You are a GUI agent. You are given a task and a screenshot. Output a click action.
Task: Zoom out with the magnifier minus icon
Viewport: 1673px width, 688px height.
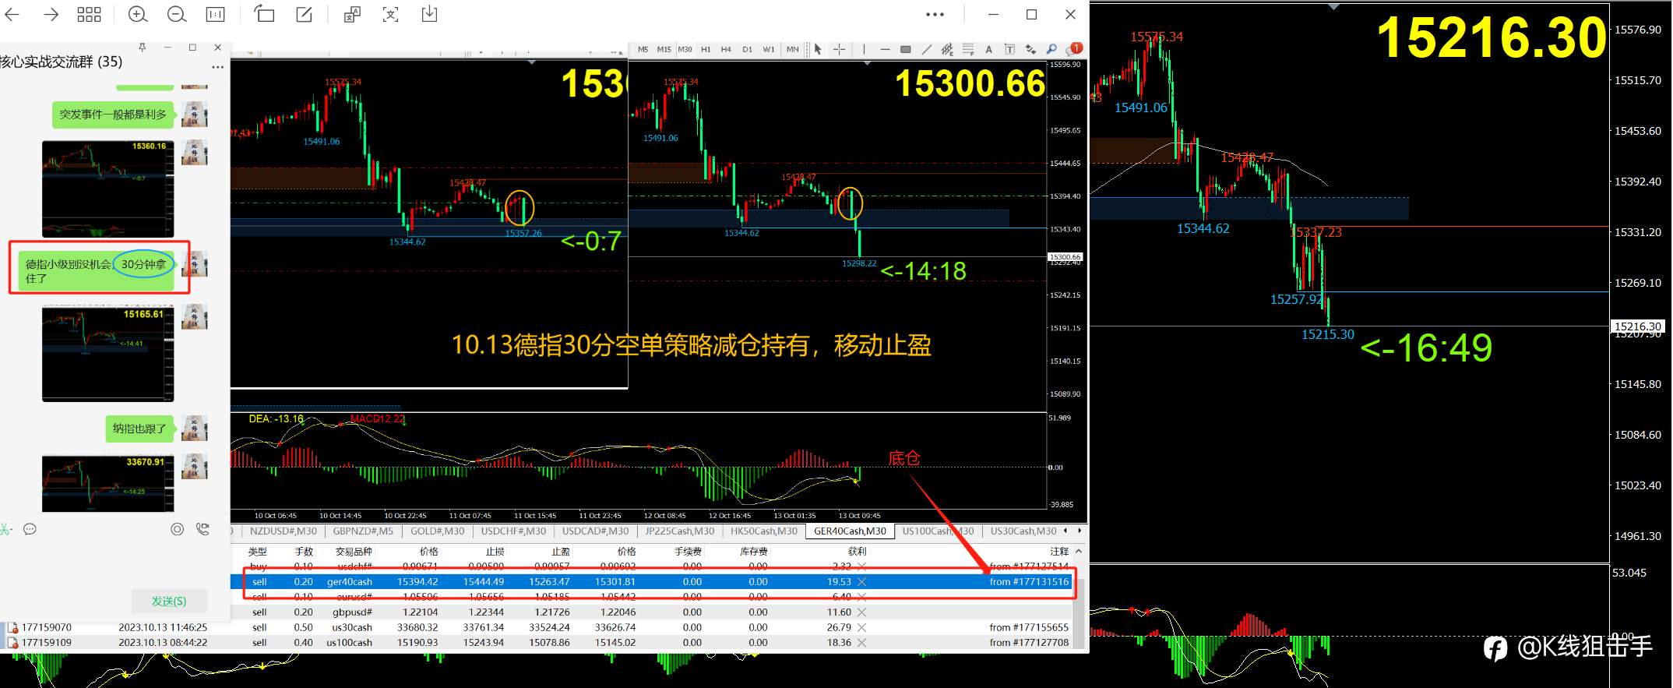point(177,14)
